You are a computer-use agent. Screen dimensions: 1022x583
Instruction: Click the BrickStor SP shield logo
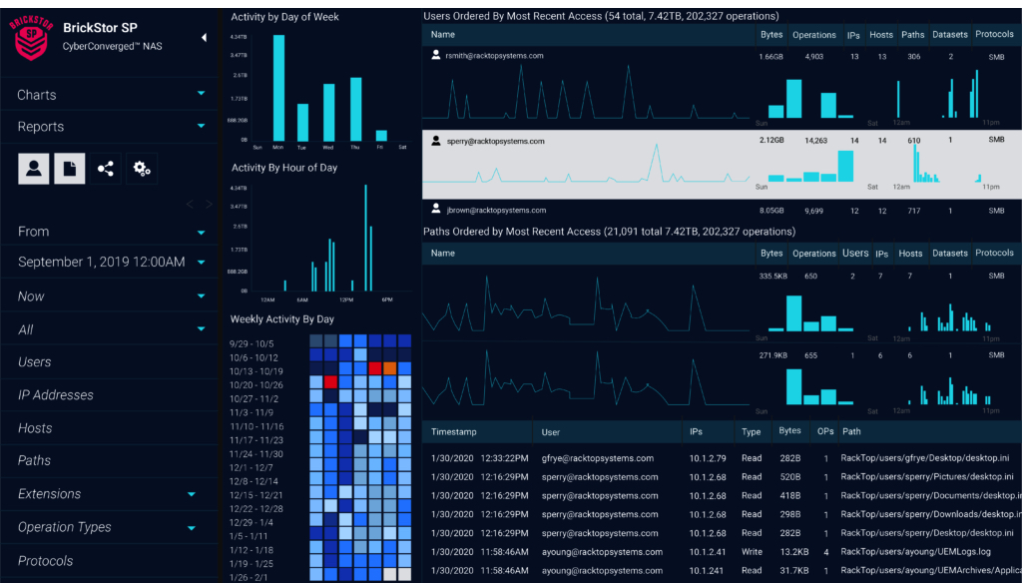tap(30, 38)
